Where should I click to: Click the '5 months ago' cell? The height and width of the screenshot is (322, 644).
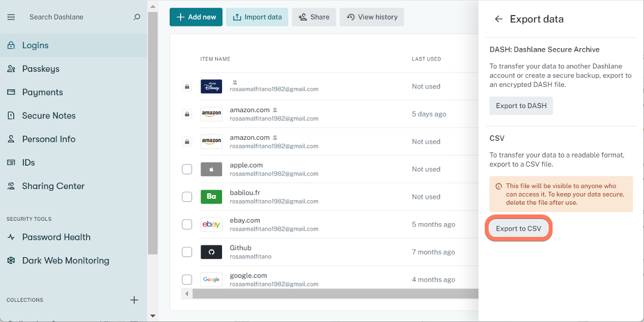pos(434,224)
